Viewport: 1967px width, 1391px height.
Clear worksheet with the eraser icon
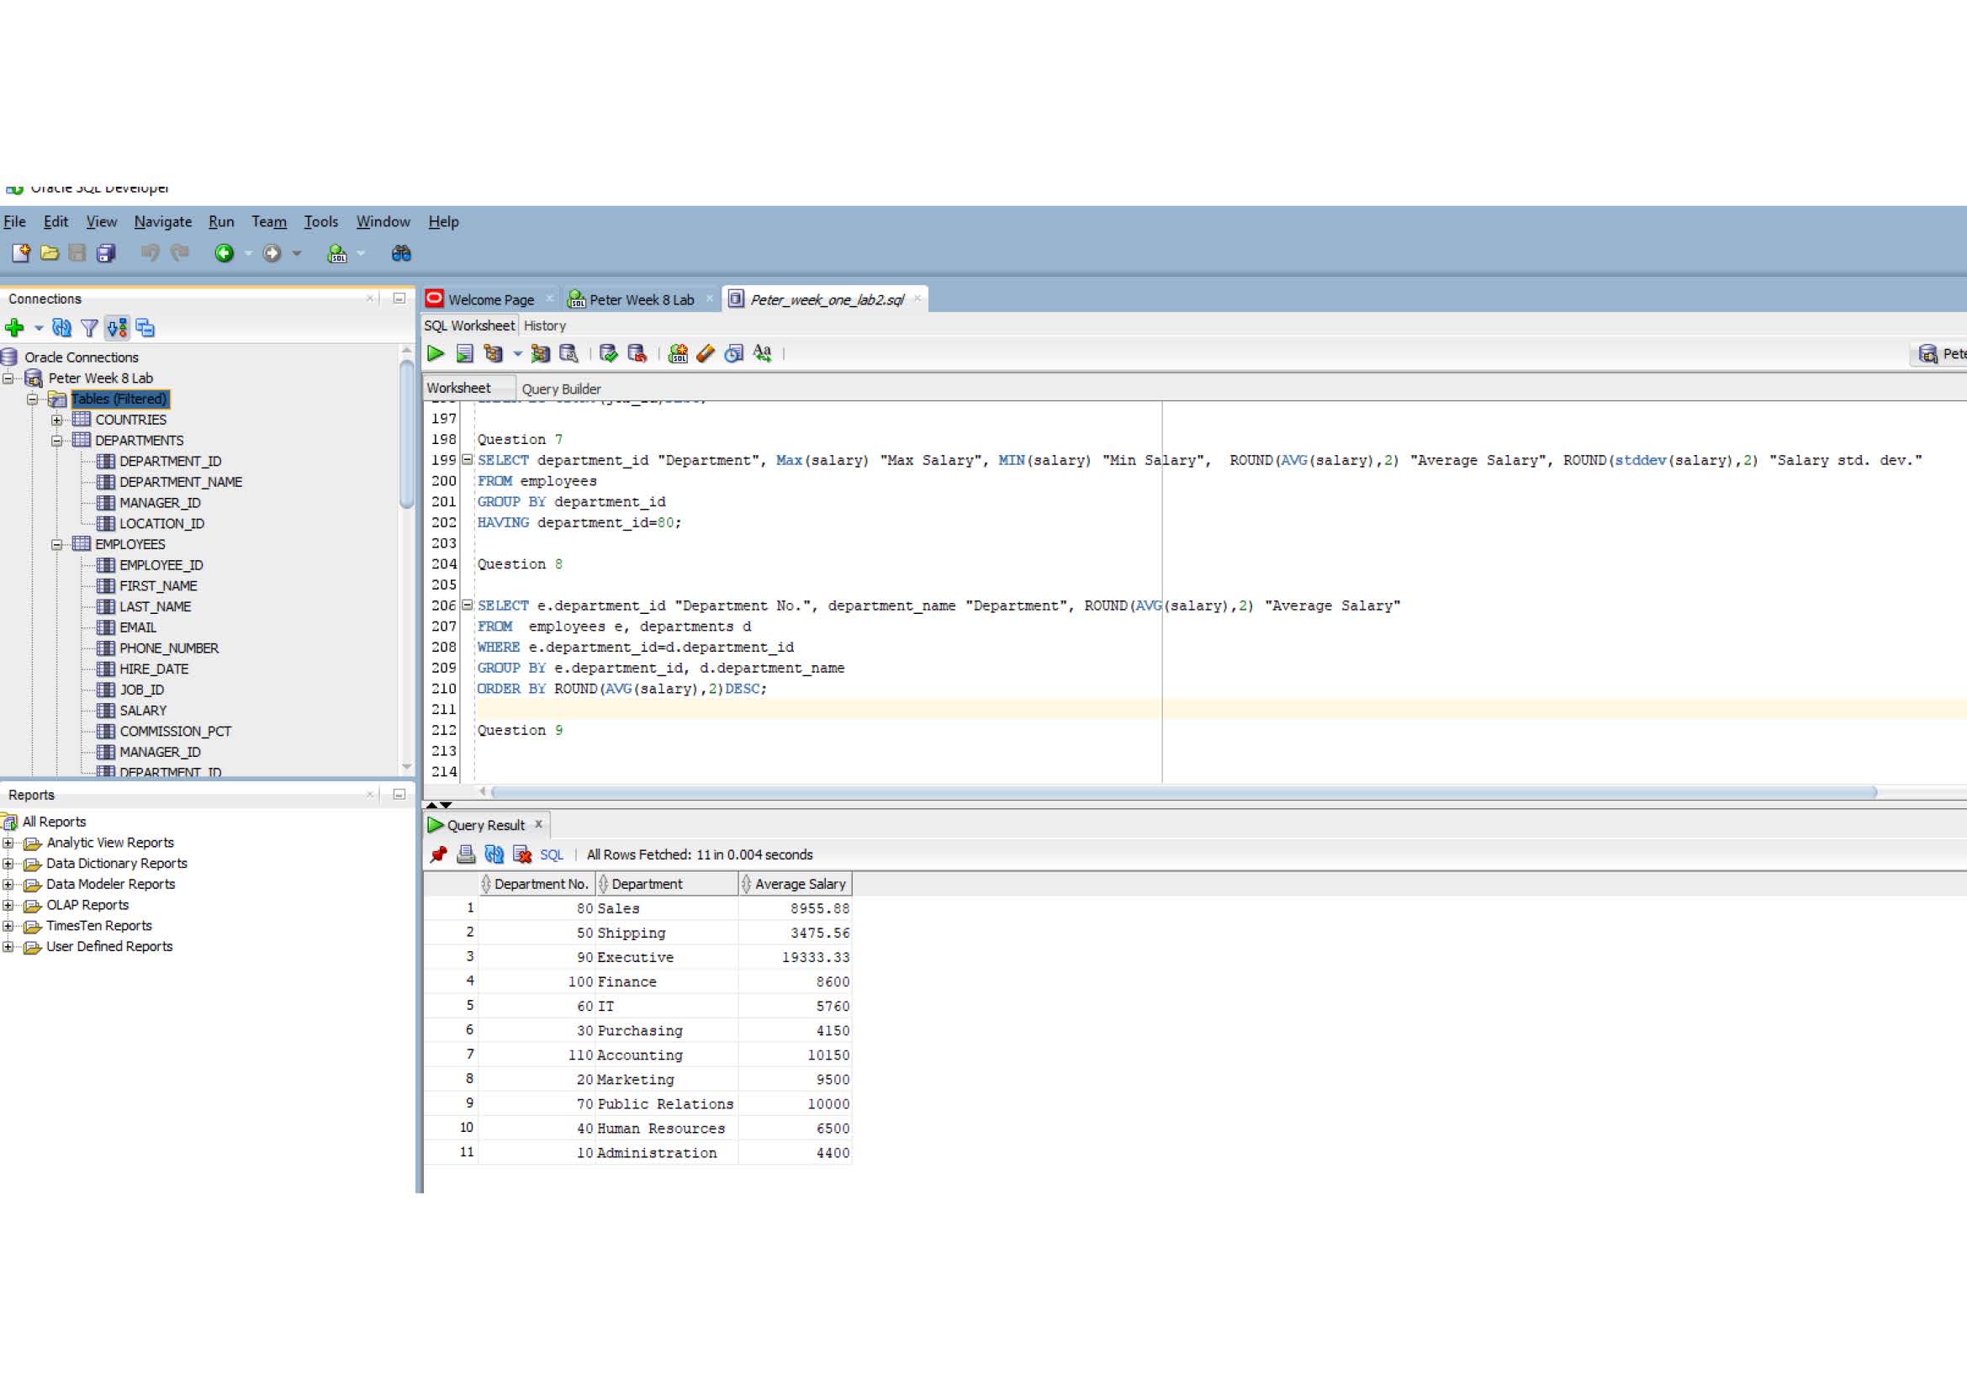coord(706,354)
